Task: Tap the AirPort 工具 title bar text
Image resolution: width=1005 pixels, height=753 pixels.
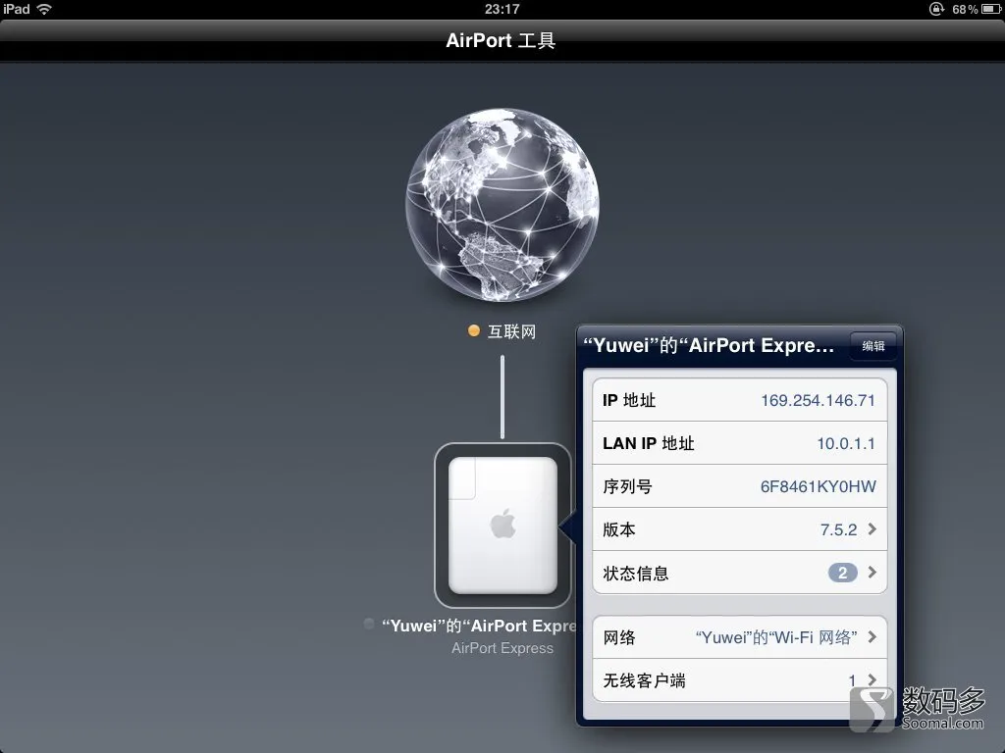Action: tap(501, 40)
